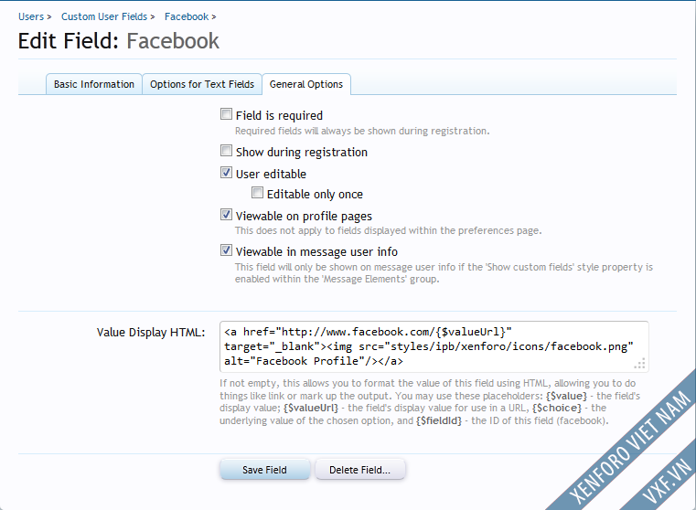This screenshot has height=510, width=696.
Task: Tick the Editable only once checkbox
Action: [257, 194]
